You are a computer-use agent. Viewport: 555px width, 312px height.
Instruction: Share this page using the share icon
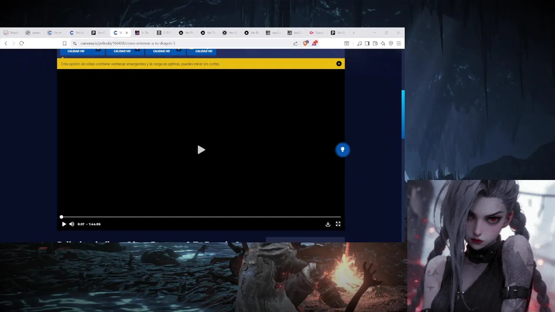(295, 43)
